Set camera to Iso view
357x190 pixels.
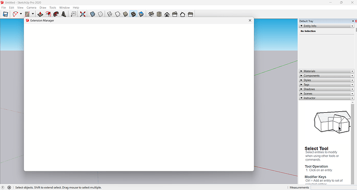pos(151,14)
